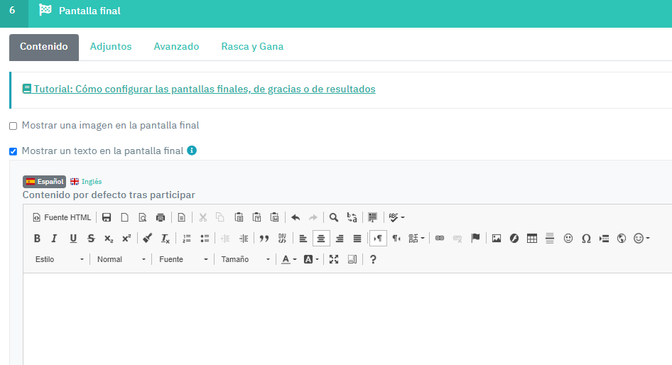Image resolution: width=672 pixels, height=365 pixels.
Task: Open the Set Language dropdown
Action: pyautogui.click(x=416, y=238)
